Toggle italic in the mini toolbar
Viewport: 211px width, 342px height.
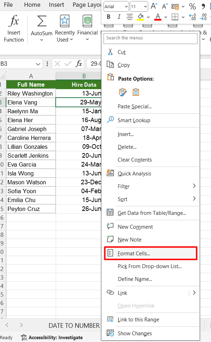point(119,17)
